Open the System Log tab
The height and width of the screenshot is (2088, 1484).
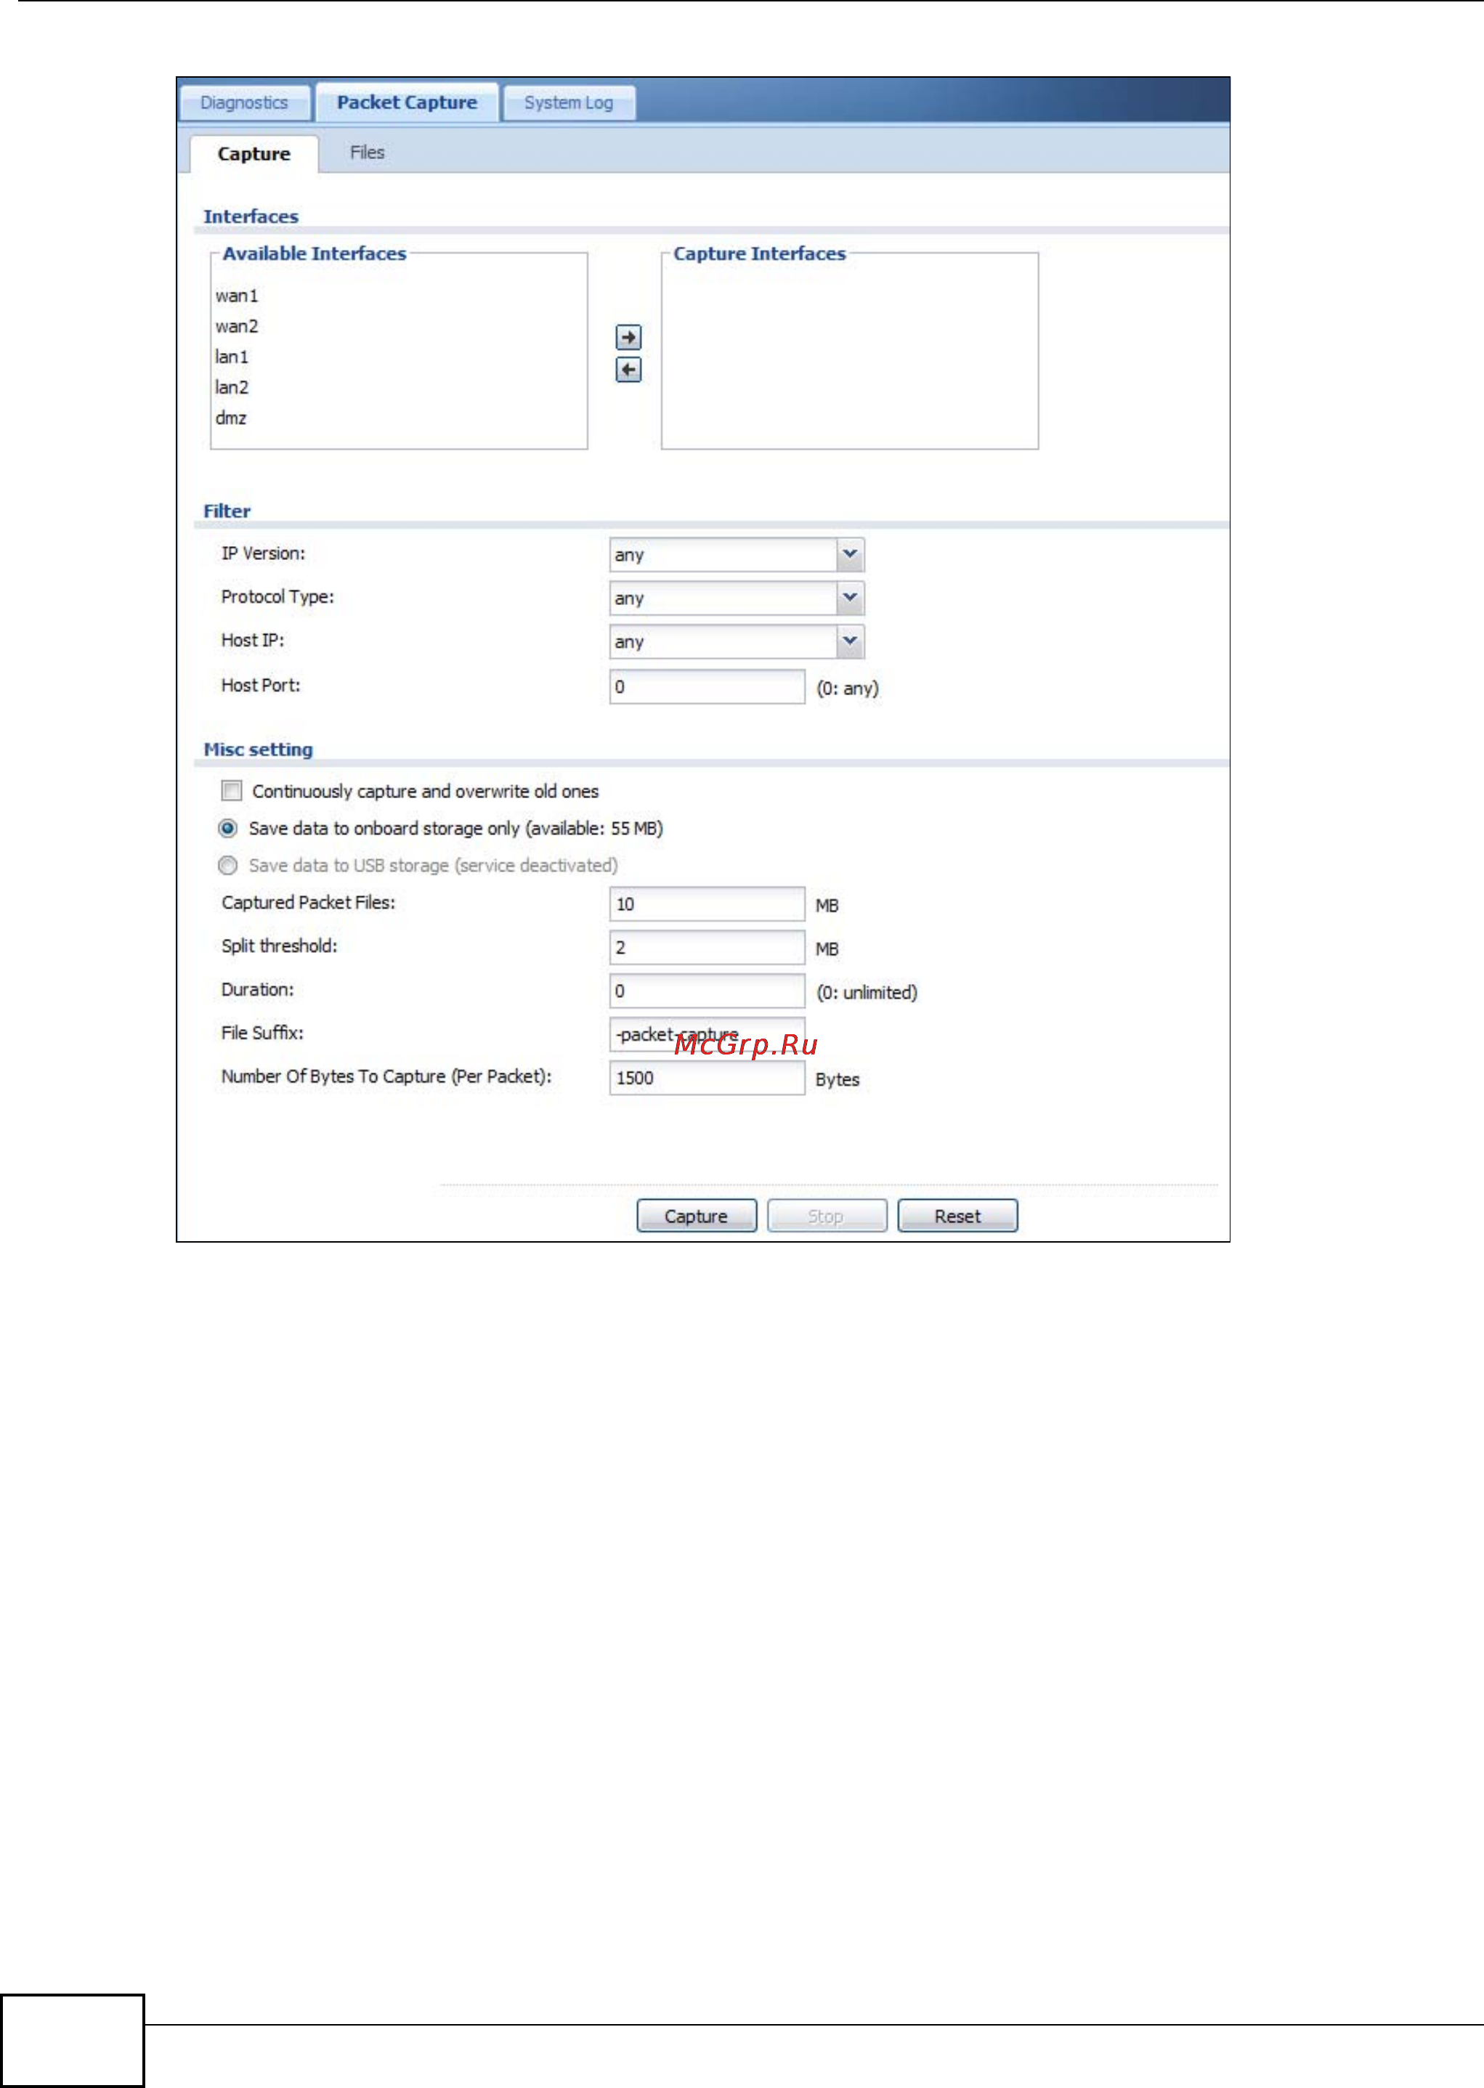[568, 102]
